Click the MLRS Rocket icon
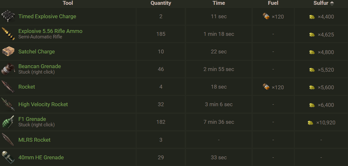348x166 pixels. (x=8, y=140)
